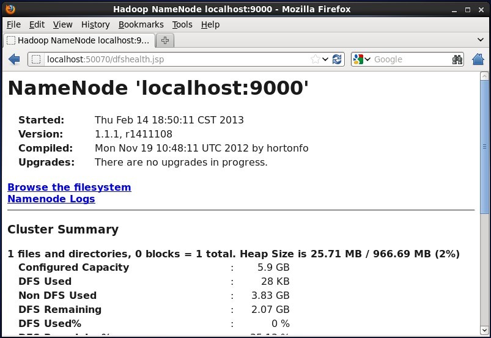Image resolution: width=491 pixels, height=338 pixels.
Task: Click the vertical scrollbar thumb
Action: pyautogui.click(x=484, y=149)
